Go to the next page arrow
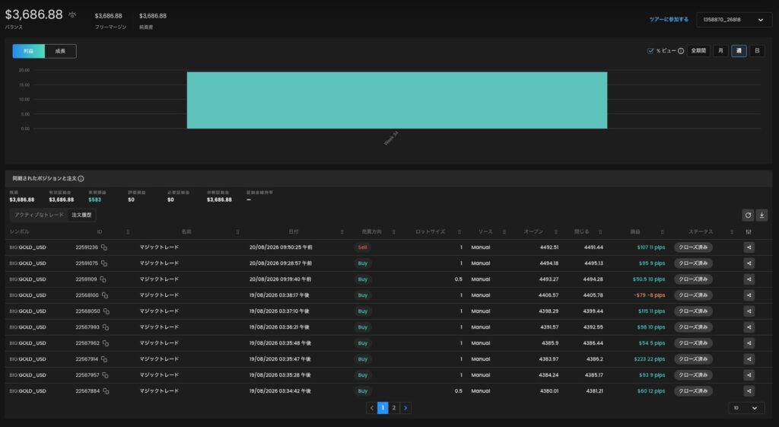 coord(405,408)
